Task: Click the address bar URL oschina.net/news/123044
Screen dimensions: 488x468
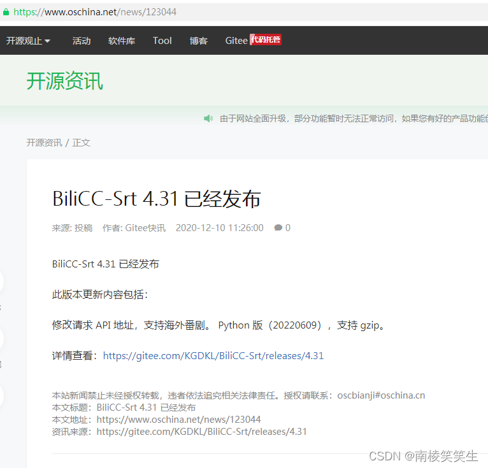Action: click(x=95, y=12)
